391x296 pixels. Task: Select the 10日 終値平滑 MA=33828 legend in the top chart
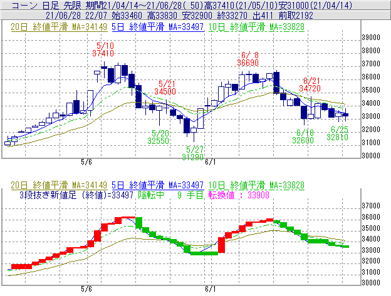(x=256, y=27)
